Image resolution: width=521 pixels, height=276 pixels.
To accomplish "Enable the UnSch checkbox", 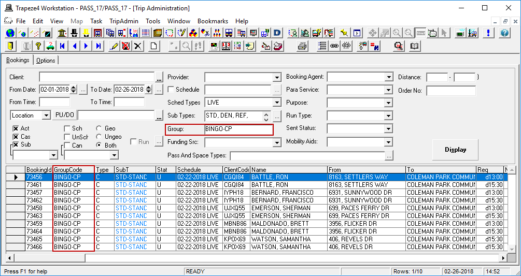I will pyautogui.click(x=67, y=137).
